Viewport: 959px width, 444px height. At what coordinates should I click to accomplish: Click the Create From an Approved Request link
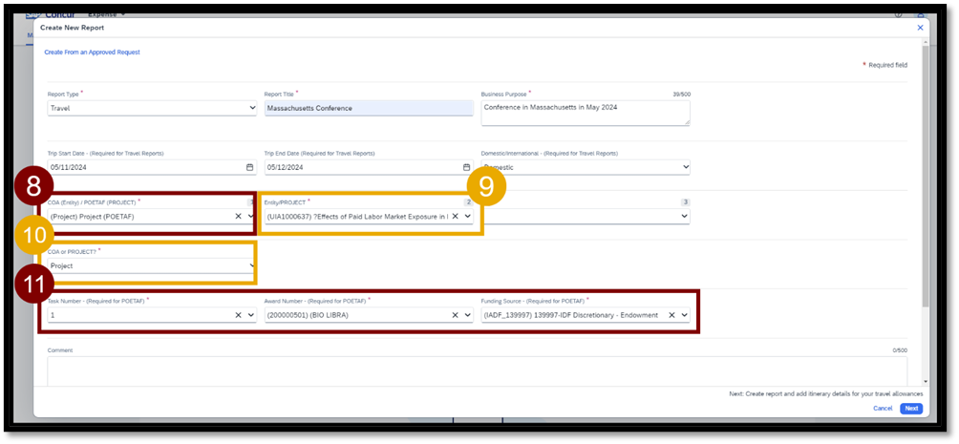[x=92, y=53]
